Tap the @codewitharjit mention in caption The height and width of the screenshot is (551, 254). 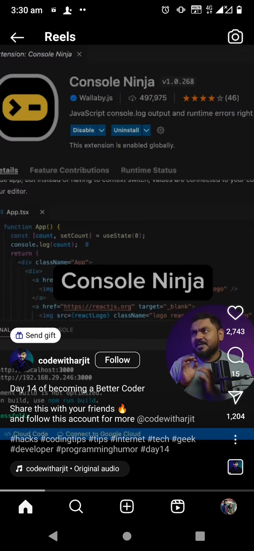click(x=166, y=419)
